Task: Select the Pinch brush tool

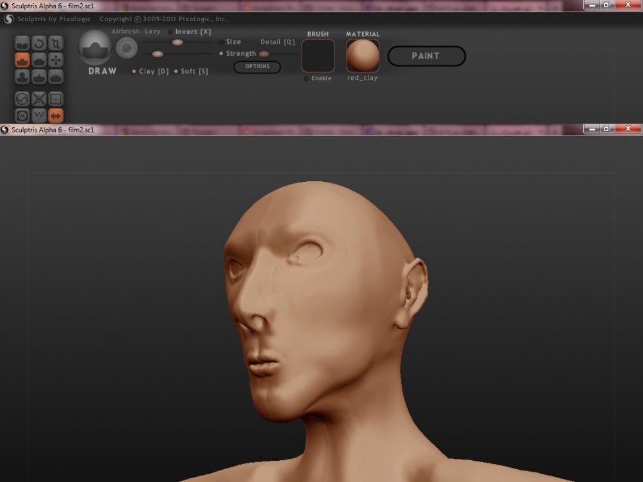Action: (39, 76)
